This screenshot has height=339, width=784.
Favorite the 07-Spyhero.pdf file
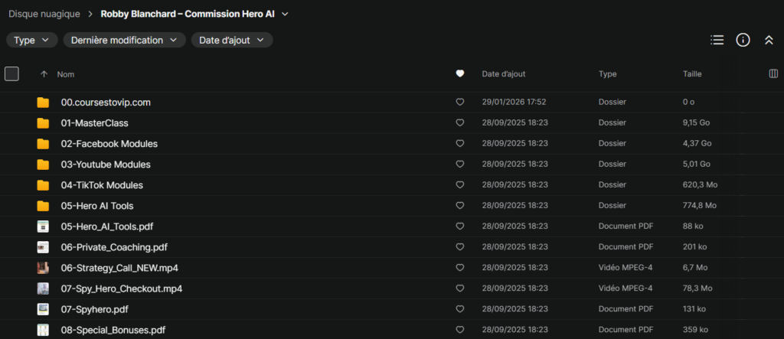coord(460,309)
